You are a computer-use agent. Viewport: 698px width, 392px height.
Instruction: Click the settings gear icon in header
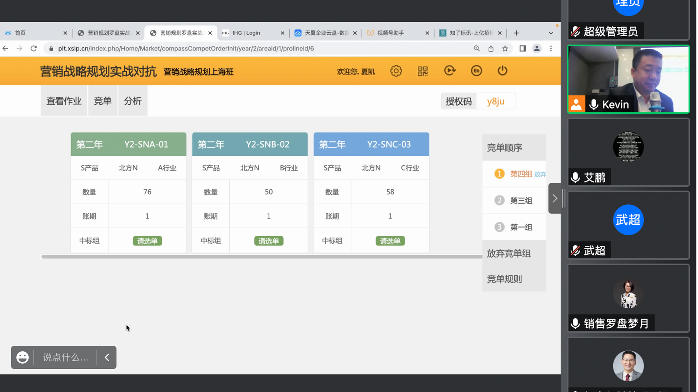click(396, 71)
